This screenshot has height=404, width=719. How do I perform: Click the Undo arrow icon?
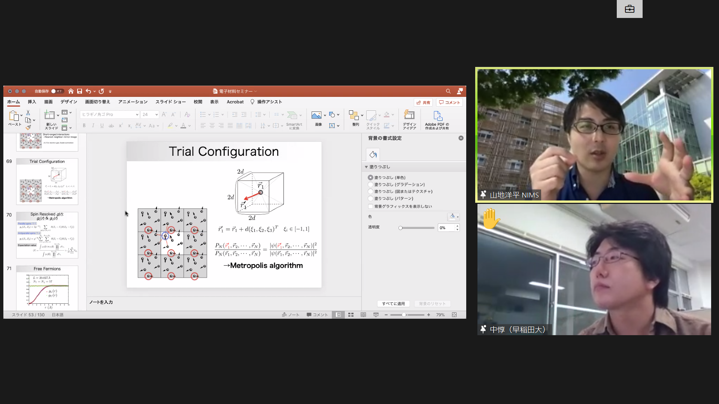(x=88, y=91)
